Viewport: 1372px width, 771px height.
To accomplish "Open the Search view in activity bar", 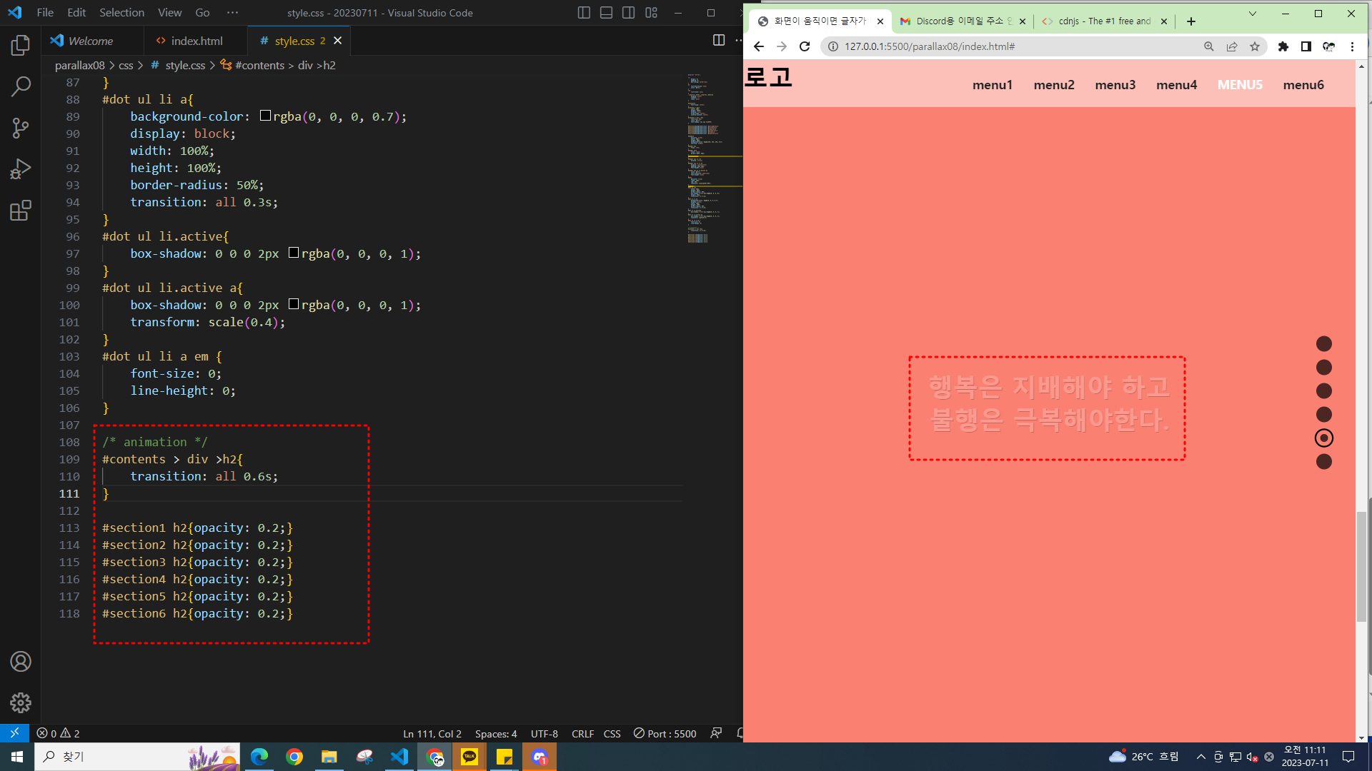I will click(x=21, y=86).
